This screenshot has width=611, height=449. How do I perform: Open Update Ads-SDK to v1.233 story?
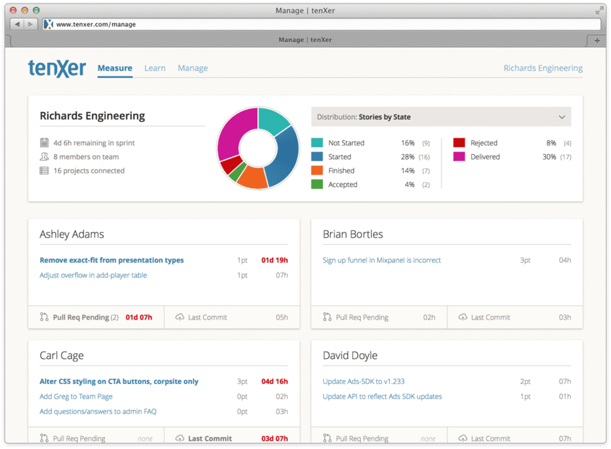364,381
